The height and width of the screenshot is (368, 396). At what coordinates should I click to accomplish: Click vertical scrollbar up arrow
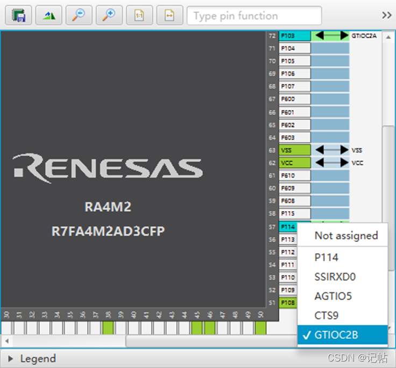point(388,37)
